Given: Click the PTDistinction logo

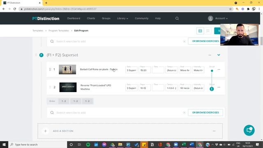Looking at the screenshot, I should point(46,18).
